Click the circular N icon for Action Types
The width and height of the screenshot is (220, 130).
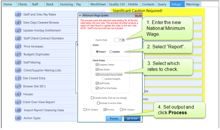point(18,118)
